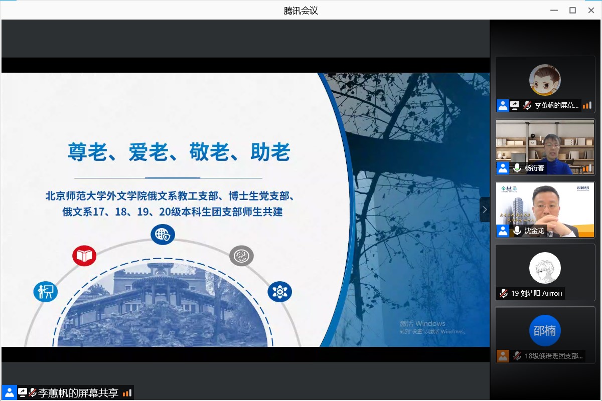Screen dimensions: 602x401
Task: Click signal strength bars on 李蕙帆 tile
Action: [587, 105]
